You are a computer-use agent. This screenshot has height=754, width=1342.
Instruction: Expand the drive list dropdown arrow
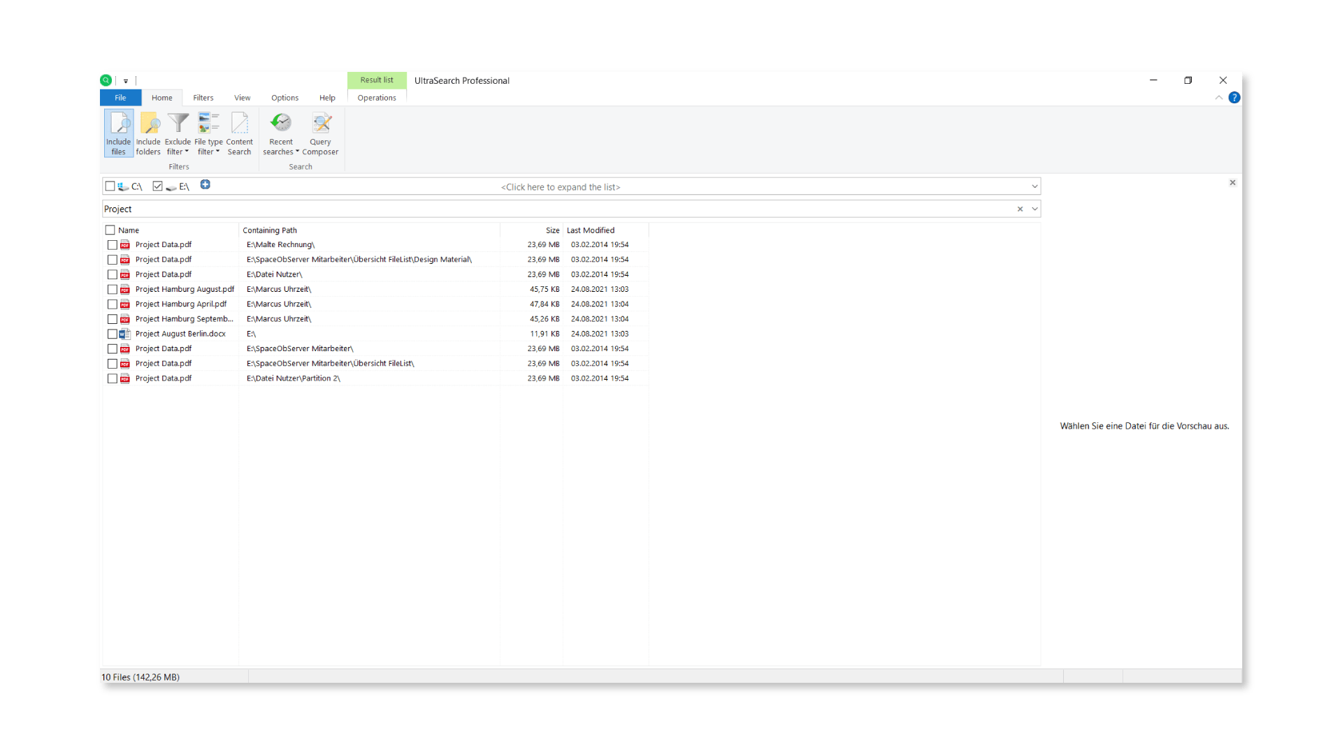pyautogui.click(x=1034, y=186)
